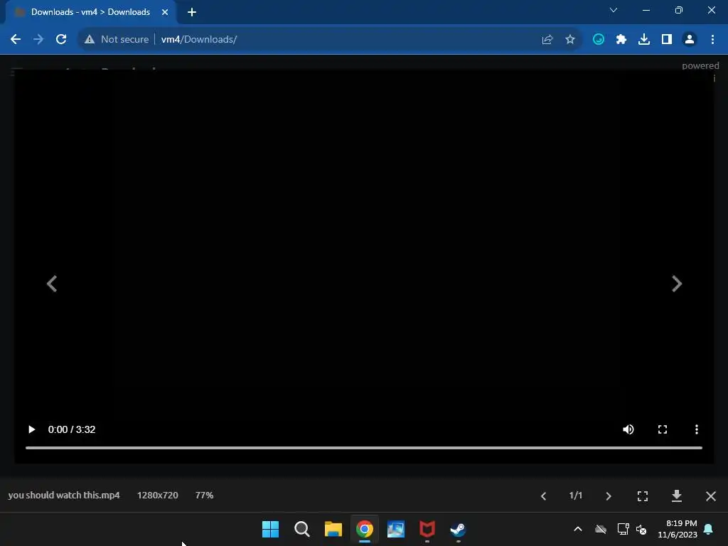The width and height of the screenshot is (728, 546).
Task: Close the Downloads - vm4 tab
Action: [165, 12]
